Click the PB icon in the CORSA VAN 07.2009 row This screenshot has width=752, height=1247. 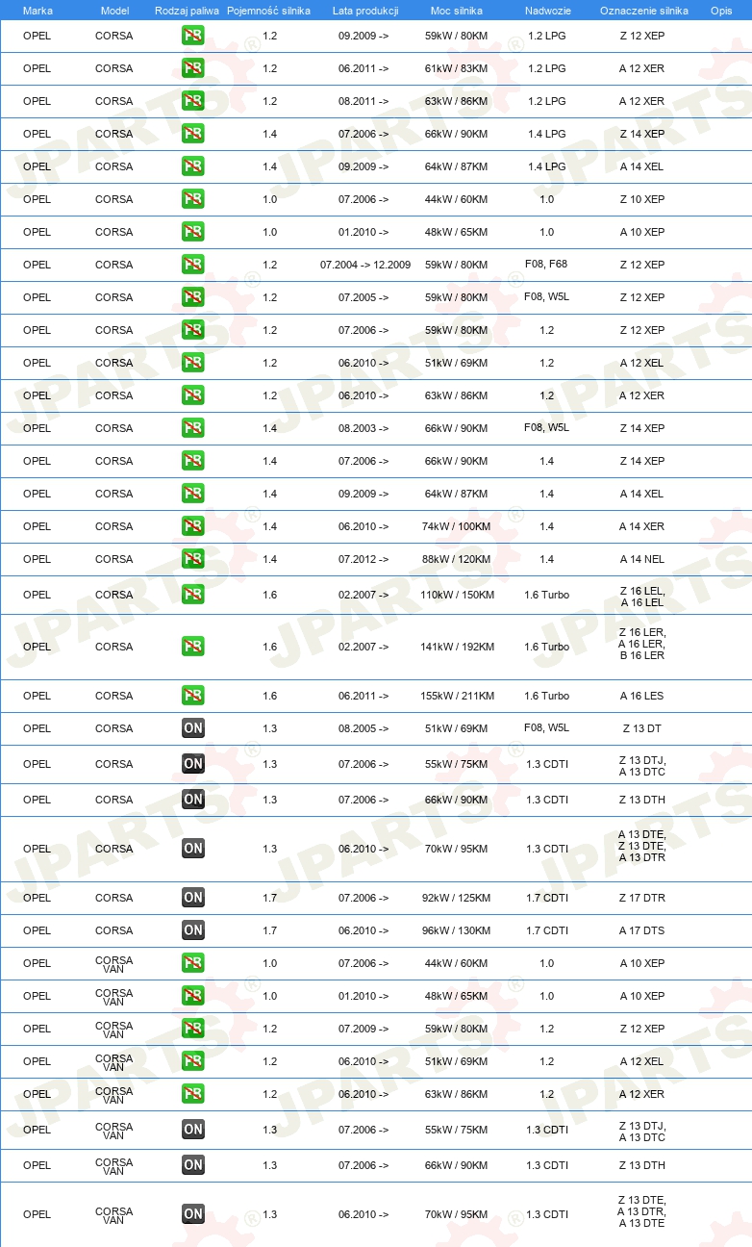193,1029
